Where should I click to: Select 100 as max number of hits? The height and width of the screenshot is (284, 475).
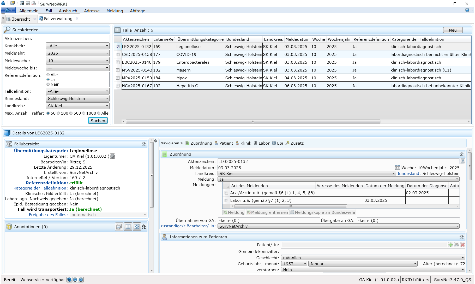point(58,113)
